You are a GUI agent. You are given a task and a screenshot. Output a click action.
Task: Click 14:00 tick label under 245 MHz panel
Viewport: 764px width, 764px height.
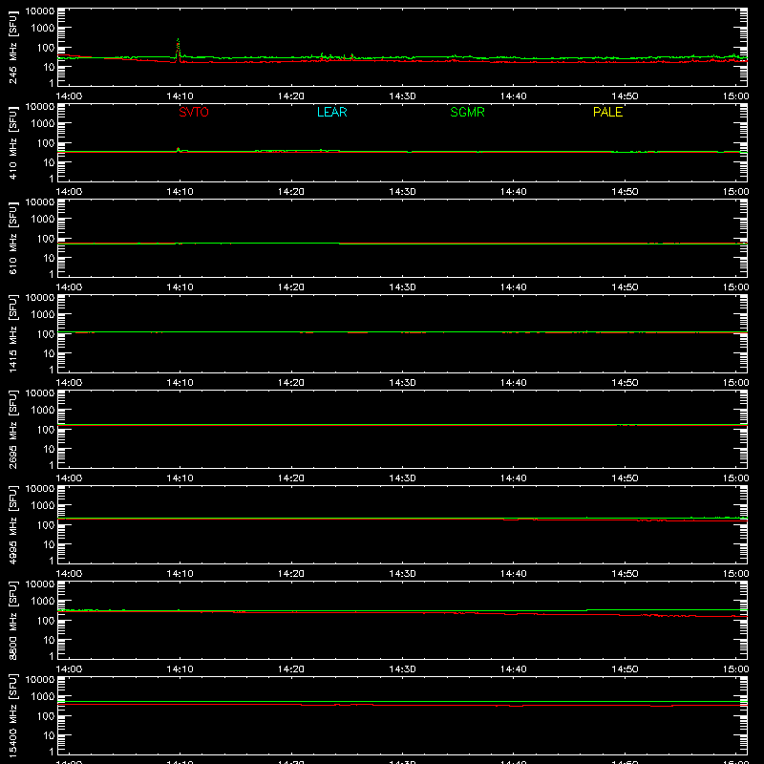tap(69, 96)
